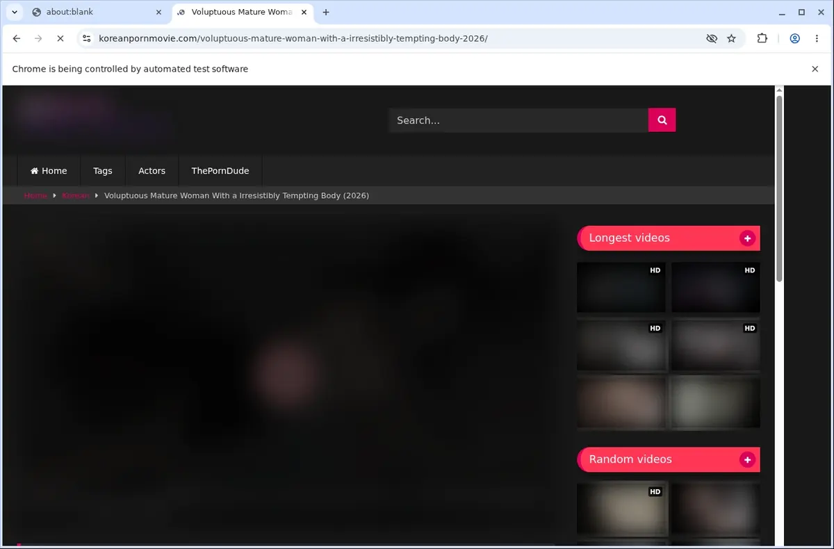Focus the URL address bar

396,39
